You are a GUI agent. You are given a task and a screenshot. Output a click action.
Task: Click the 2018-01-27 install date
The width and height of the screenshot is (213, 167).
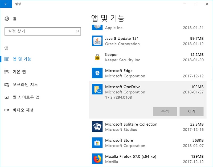pyautogui.click(x=193, y=92)
